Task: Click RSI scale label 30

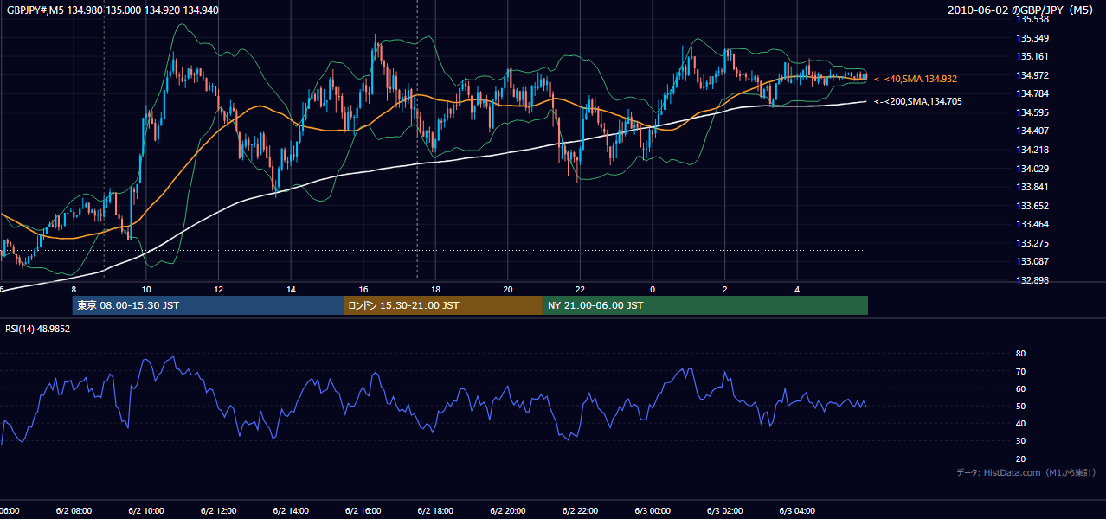Action: [1020, 441]
